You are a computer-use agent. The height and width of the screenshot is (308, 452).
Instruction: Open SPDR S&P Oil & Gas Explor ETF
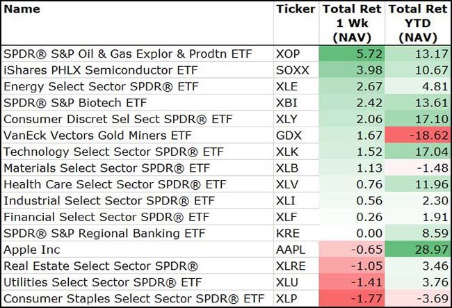(127, 54)
